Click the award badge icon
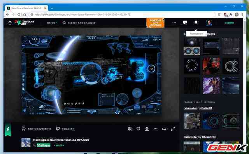 [x=139, y=129]
